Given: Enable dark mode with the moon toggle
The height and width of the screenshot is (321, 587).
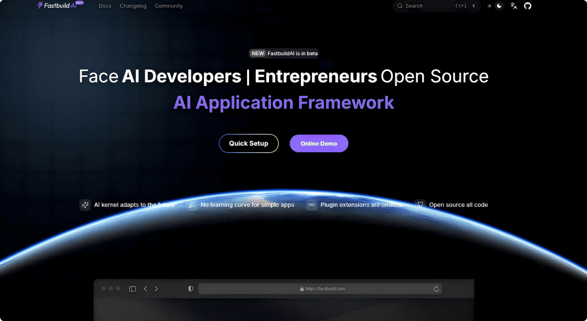Looking at the screenshot, I should 499,6.
